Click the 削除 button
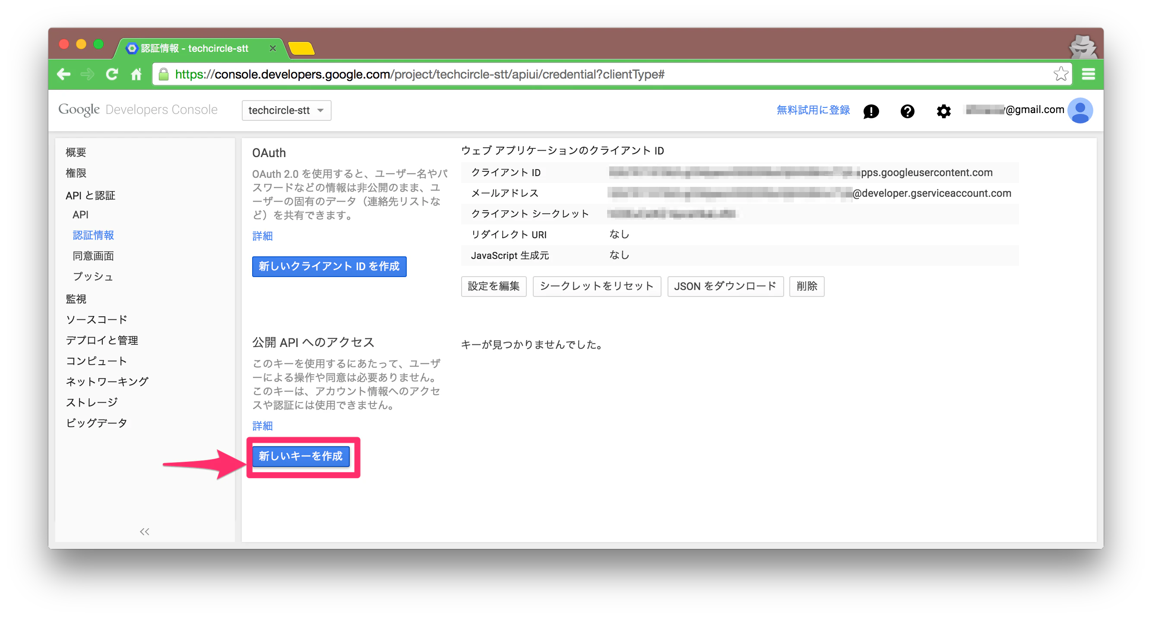The height and width of the screenshot is (618, 1152). tap(807, 286)
